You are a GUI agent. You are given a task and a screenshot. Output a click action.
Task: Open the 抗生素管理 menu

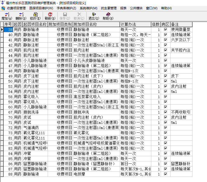109,8
